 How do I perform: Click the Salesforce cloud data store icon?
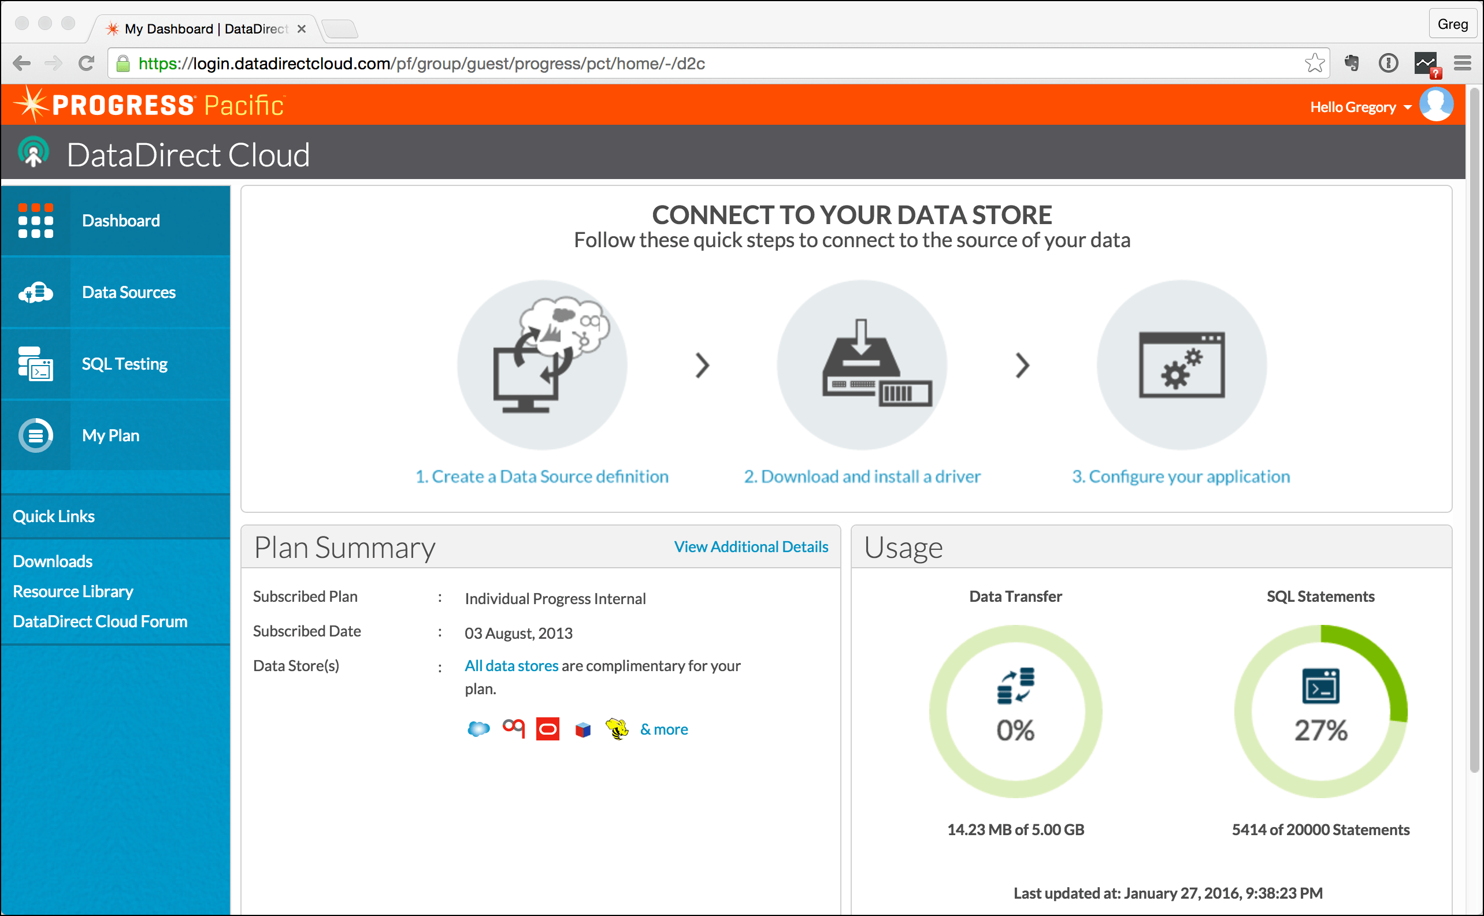[478, 729]
